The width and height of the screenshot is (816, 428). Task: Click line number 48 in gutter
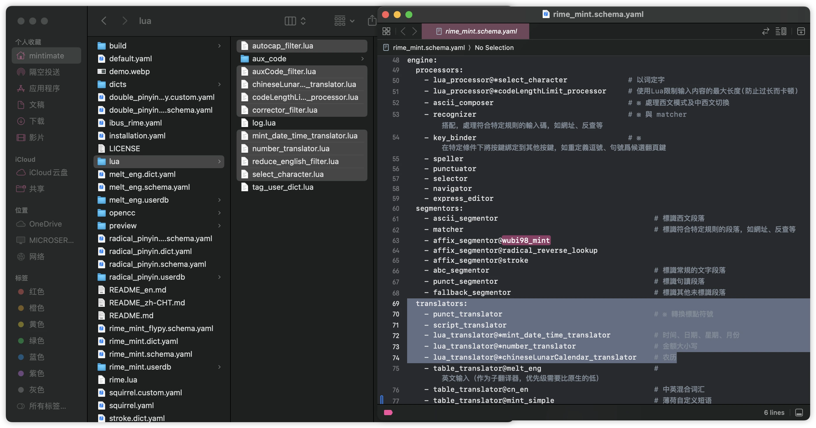(396, 60)
